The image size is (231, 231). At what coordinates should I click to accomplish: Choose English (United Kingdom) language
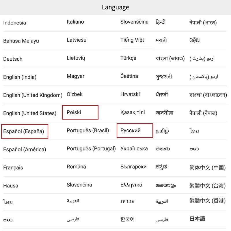pos(33,95)
